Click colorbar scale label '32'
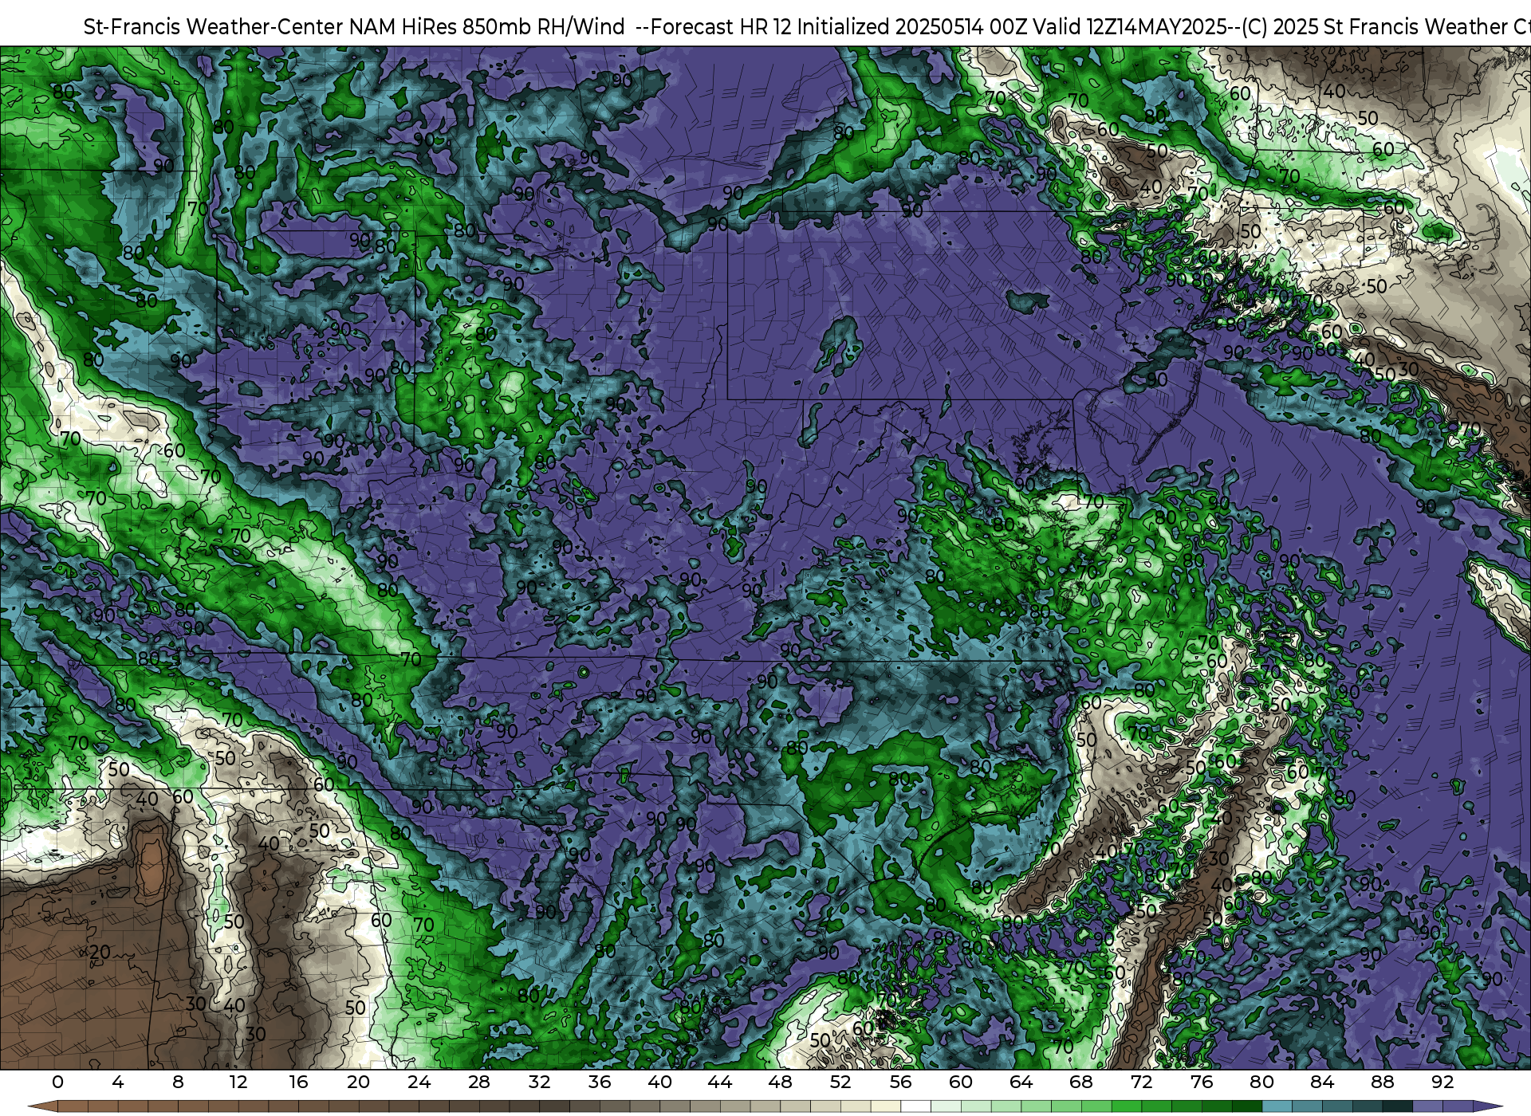This screenshot has width=1531, height=1116. (x=539, y=1082)
